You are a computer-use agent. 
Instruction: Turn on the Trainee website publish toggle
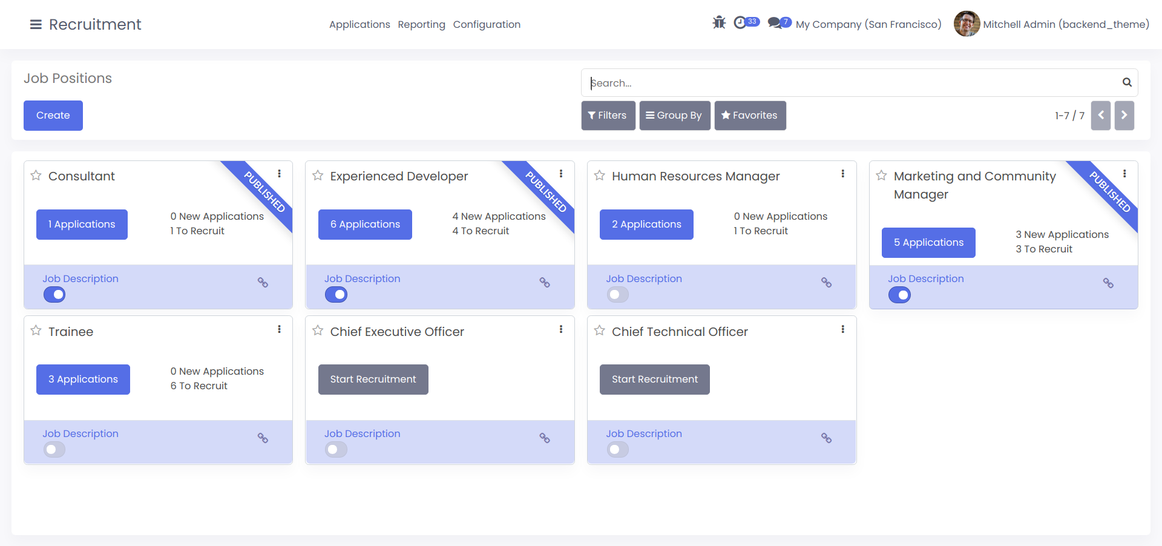(x=54, y=450)
